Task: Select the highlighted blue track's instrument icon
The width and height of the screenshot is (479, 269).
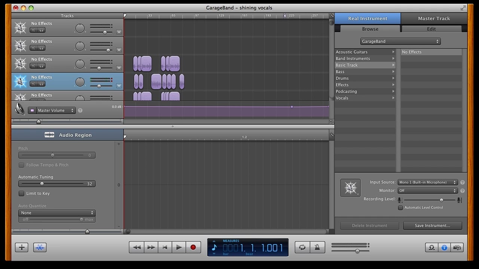Action: point(20,81)
